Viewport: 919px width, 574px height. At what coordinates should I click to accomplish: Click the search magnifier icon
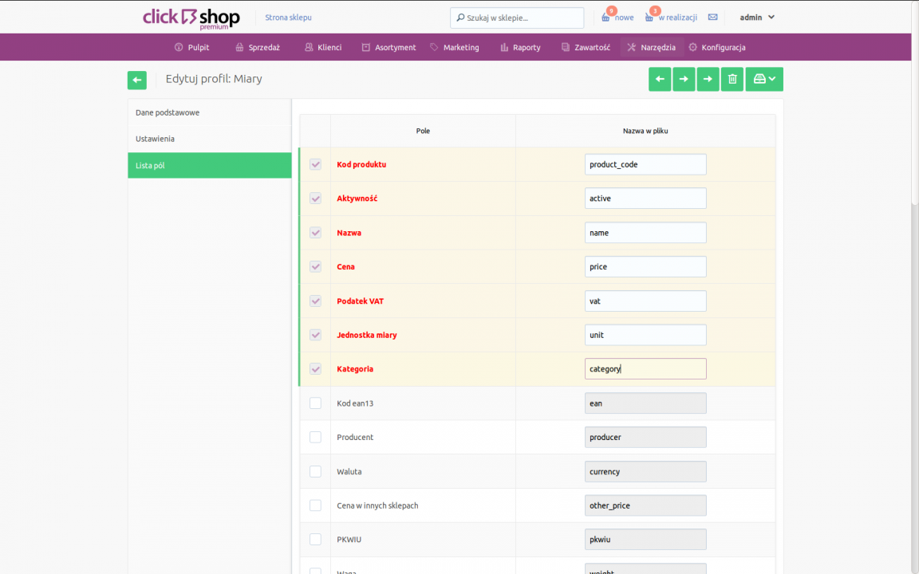pos(460,18)
